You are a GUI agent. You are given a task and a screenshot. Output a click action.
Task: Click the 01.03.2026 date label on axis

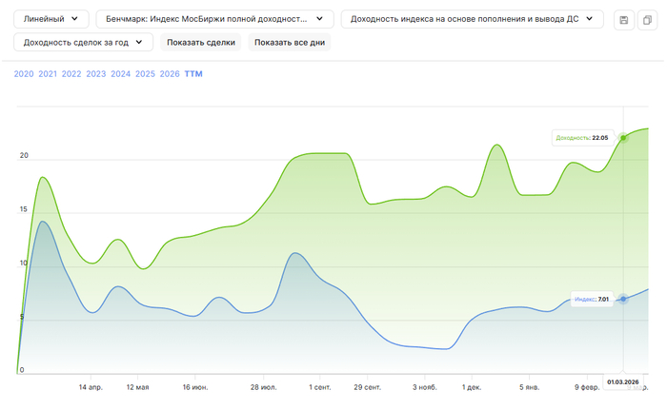(623, 382)
